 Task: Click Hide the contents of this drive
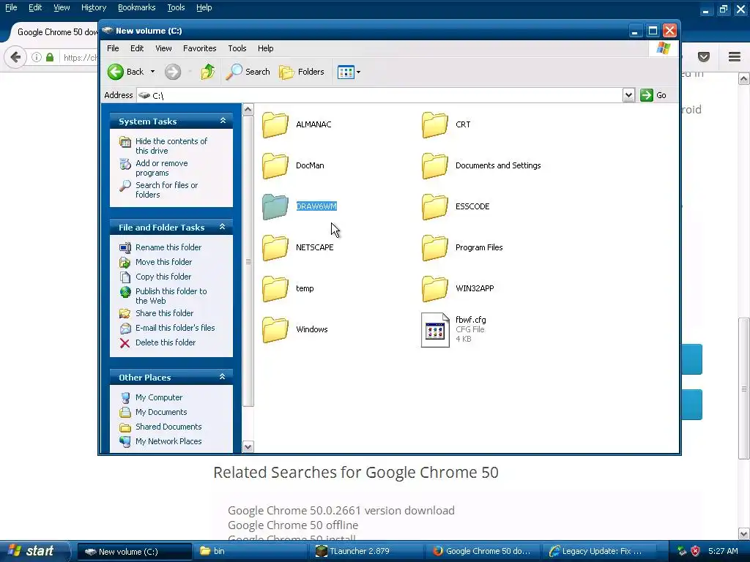click(171, 146)
